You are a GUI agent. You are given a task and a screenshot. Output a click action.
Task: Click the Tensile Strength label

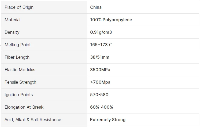[21, 82]
